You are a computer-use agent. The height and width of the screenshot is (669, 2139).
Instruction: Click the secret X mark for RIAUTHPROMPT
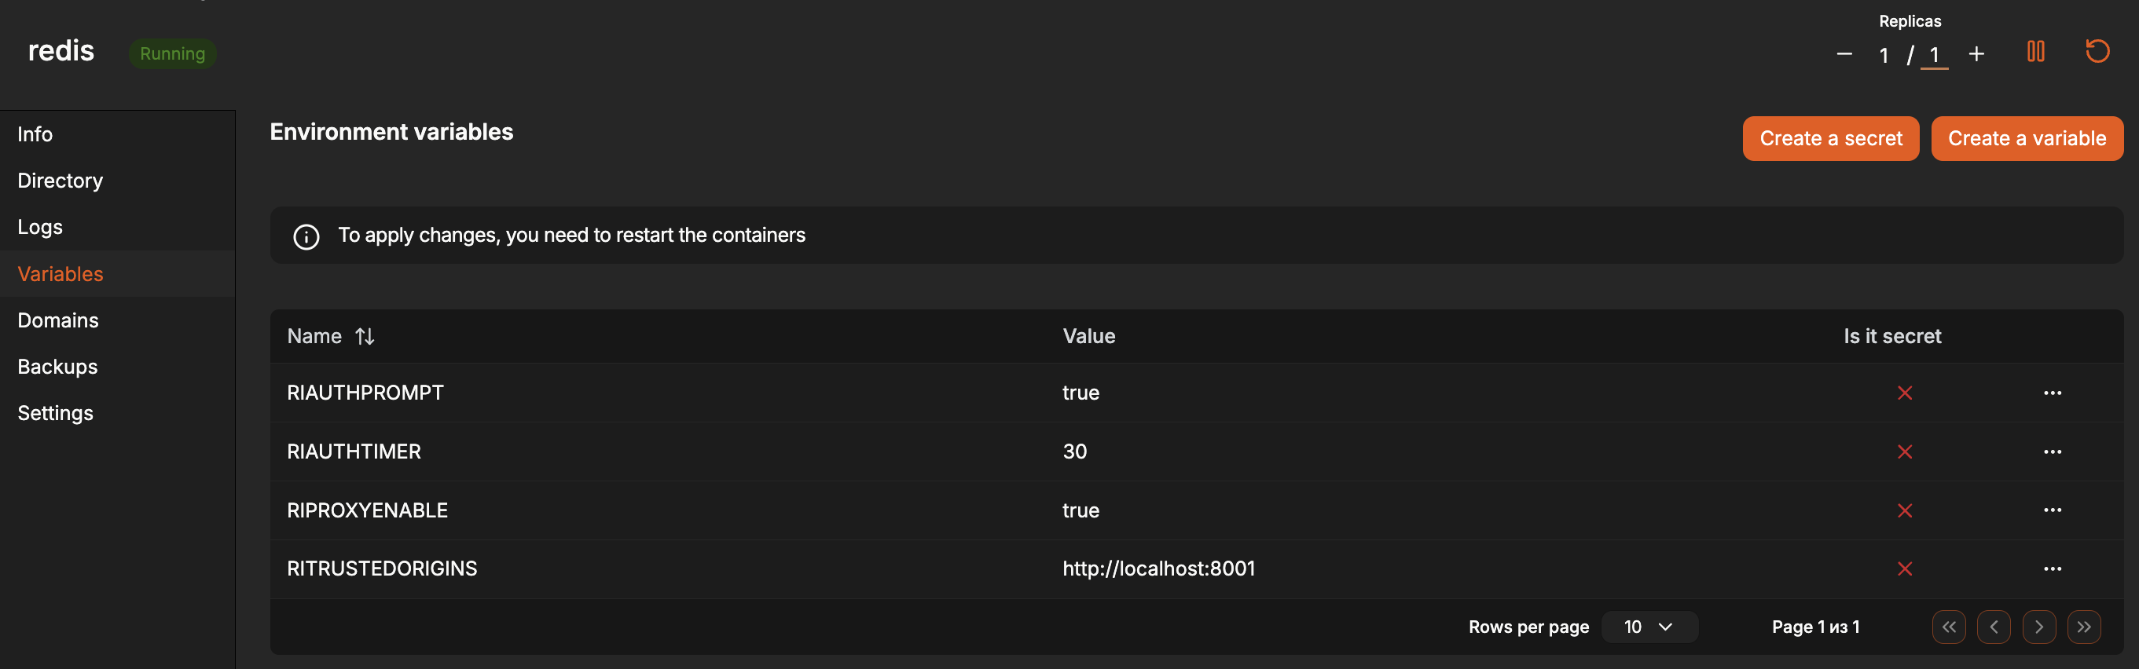pyautogui.click(x=1905, y=393)
